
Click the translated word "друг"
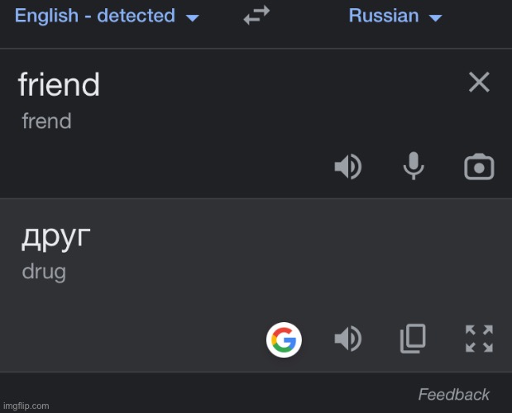[x=55, y=236]
